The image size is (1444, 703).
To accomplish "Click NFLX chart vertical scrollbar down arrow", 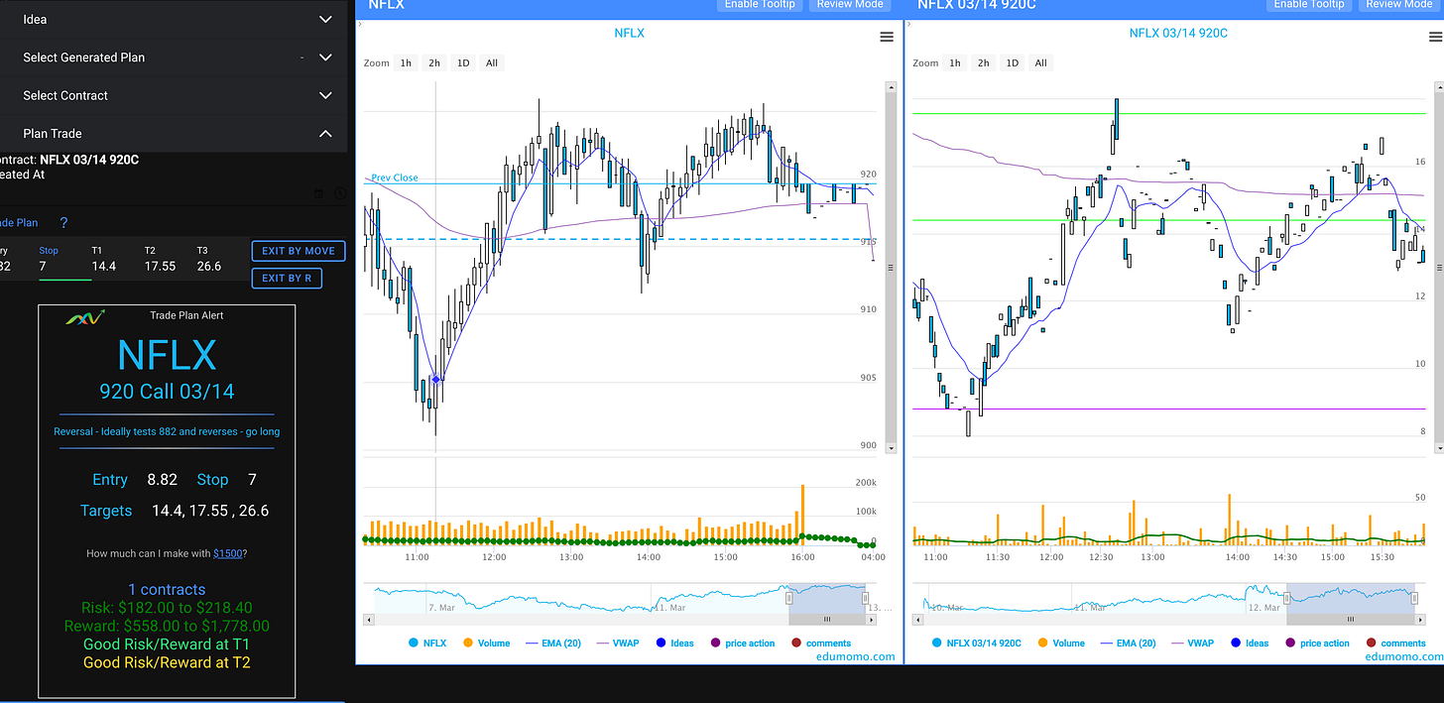I will [891, 448].
